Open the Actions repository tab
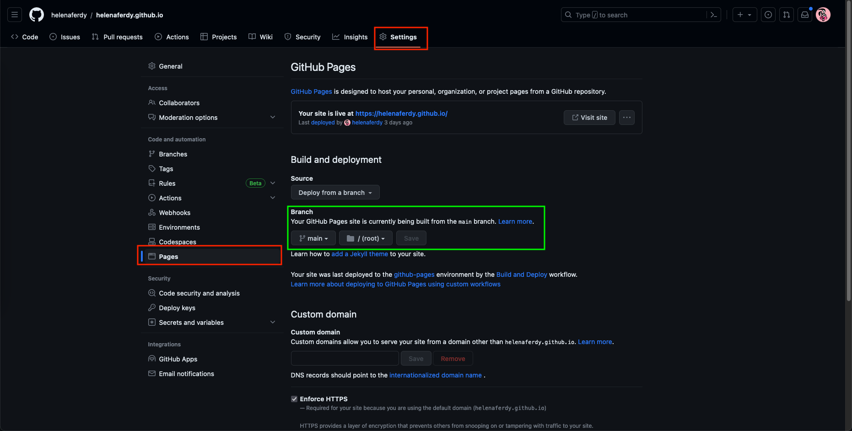The width and height of the screenshot is (852, 431). click(172, 37)
